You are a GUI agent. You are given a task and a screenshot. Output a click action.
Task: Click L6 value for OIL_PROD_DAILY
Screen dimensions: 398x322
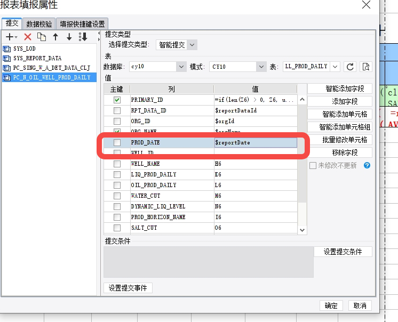(x=256, y=185)
